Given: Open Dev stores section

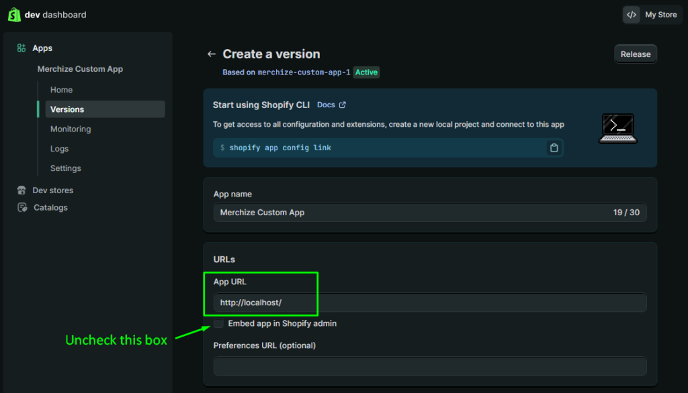Looking at the screenshot, I should point(52,190).
